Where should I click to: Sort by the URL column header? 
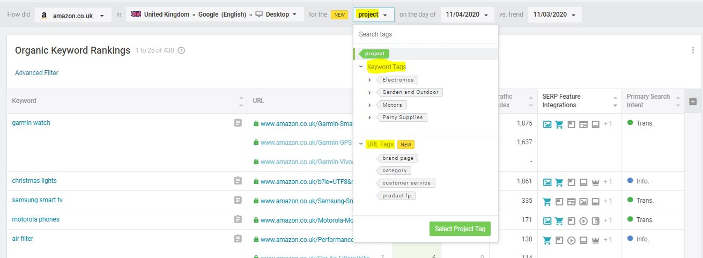tap(258, 101)
